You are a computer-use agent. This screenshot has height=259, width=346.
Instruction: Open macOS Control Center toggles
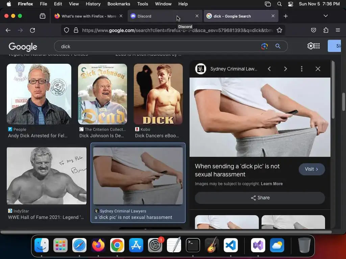[x=291, y=4]
